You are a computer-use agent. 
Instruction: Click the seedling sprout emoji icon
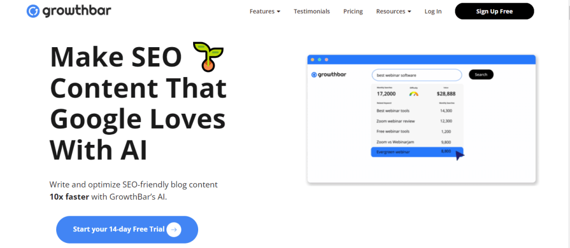pyautogui.click(x=208, y=57)
